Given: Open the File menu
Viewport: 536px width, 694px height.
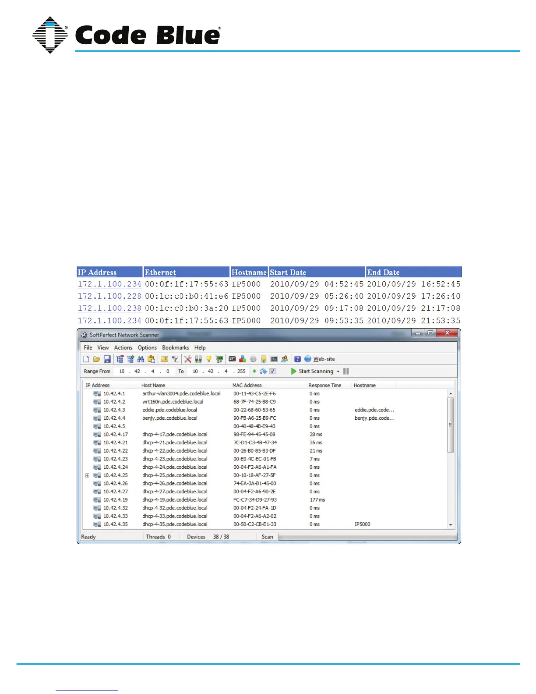Looking at the screenshot, I should [x=88, y=347].
